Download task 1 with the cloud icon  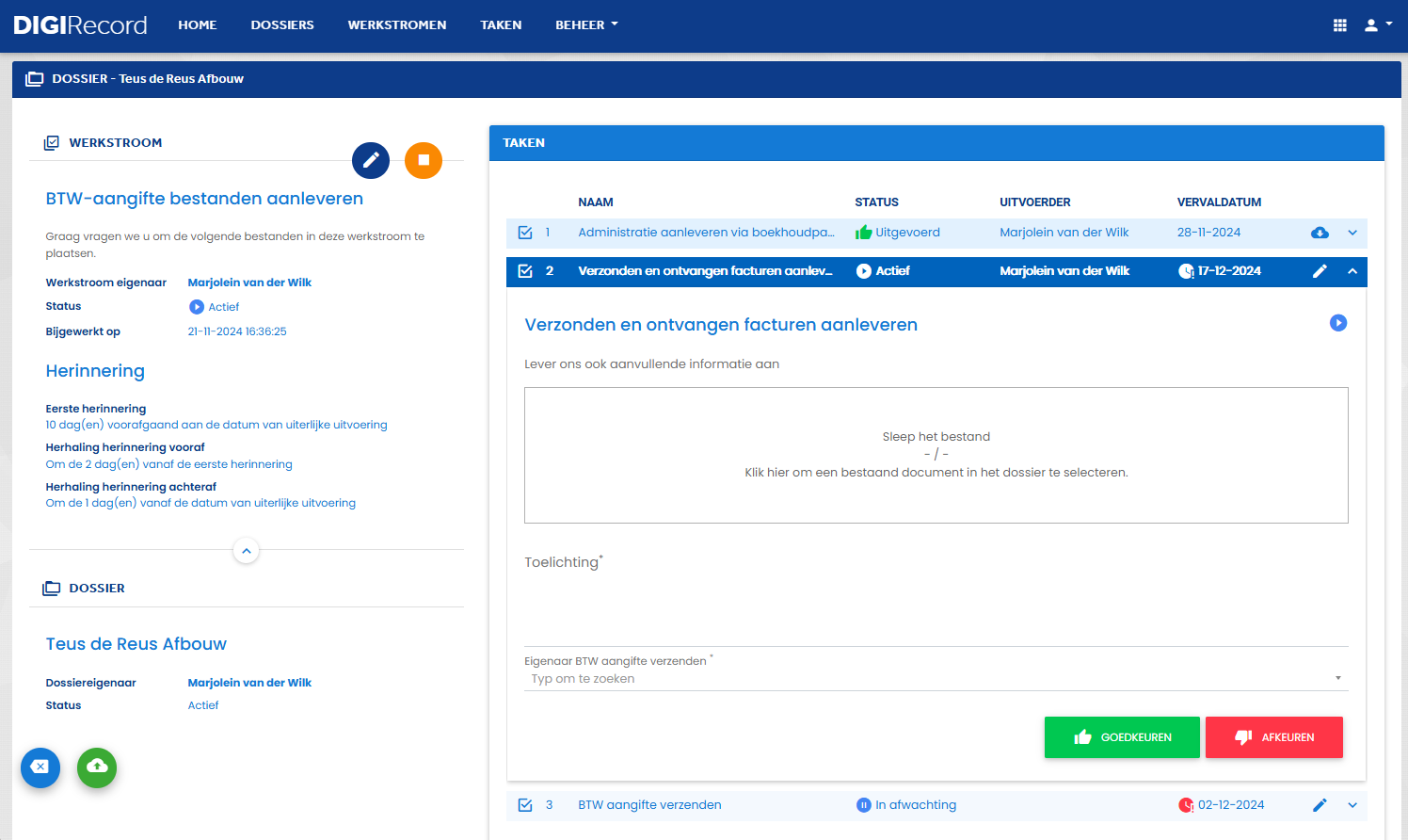tap(1320, 233)
